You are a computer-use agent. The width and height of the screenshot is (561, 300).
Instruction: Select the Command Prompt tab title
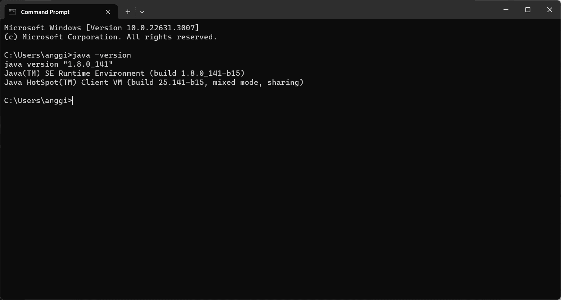(x=45, y=12)
